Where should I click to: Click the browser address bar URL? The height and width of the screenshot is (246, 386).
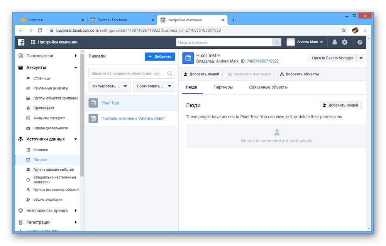tap(138, 30)
